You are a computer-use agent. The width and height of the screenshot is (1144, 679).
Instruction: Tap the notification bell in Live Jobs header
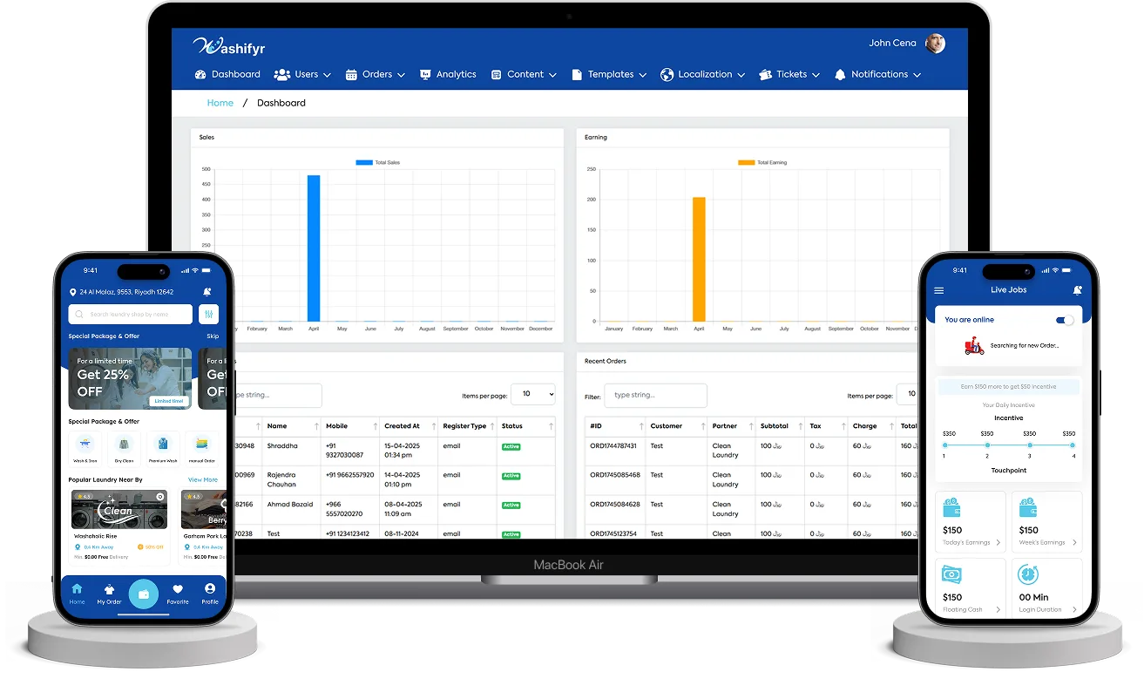tap(1078, 290)
